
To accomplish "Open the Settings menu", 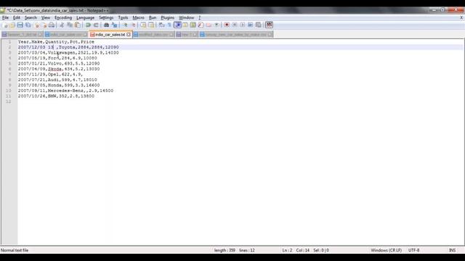I will [106, 17].
